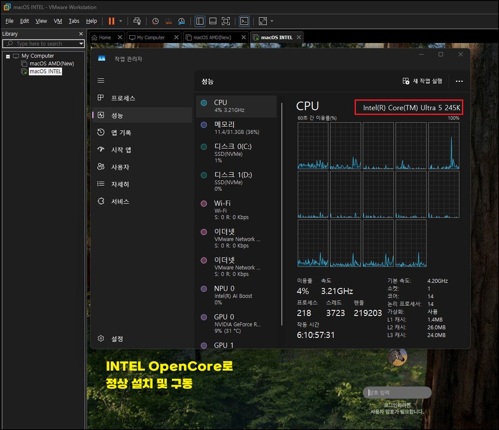Click 새 작업 실행 (Run new task)

click(x=422, y=81)
